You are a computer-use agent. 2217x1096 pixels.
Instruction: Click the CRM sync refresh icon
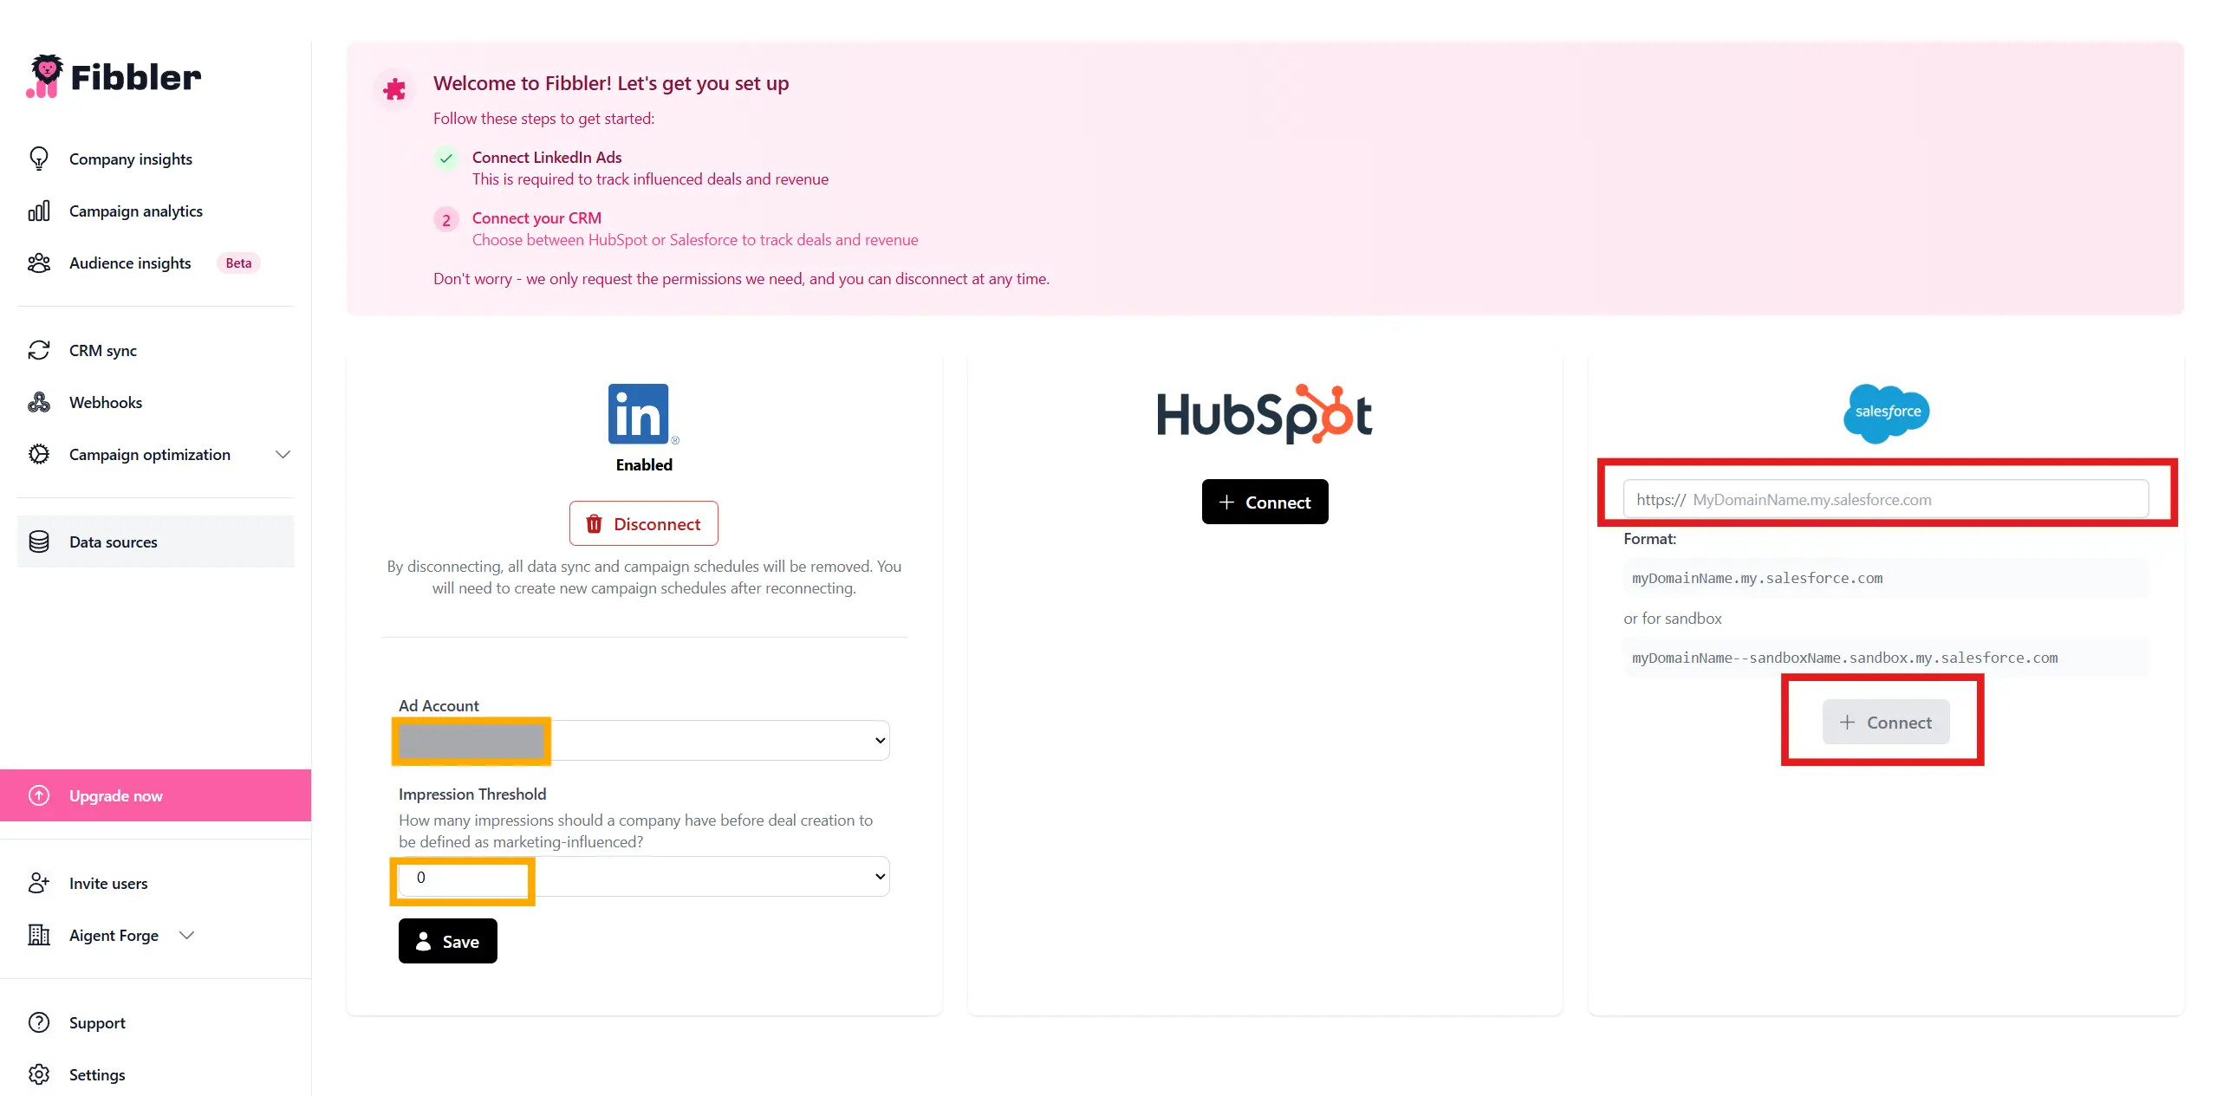(x=39, y=350)
